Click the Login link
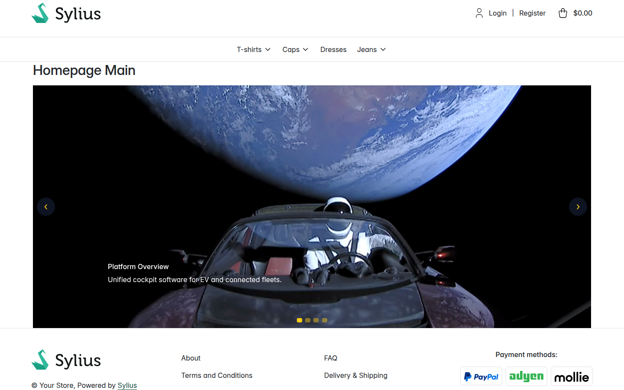The image size is (624, 390). click(x=497, y=13)
